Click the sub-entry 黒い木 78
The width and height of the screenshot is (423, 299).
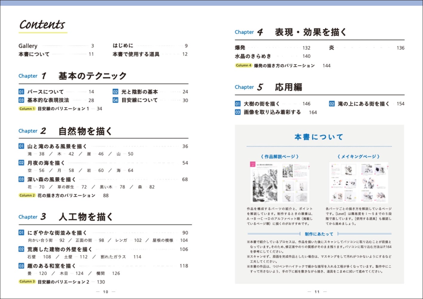click(112, 187)
